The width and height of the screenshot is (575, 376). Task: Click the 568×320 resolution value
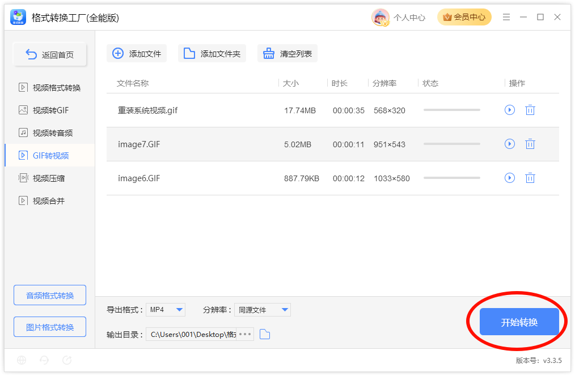pos(390,110)
